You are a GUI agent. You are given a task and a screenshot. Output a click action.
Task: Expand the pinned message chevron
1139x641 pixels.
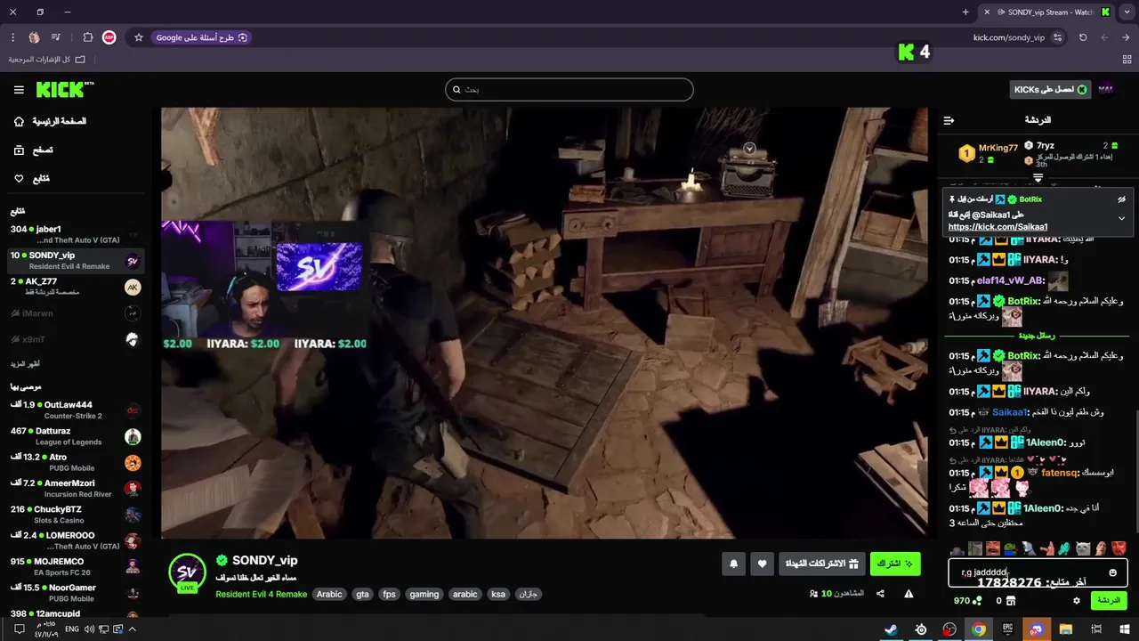[x=1121, y=218]
